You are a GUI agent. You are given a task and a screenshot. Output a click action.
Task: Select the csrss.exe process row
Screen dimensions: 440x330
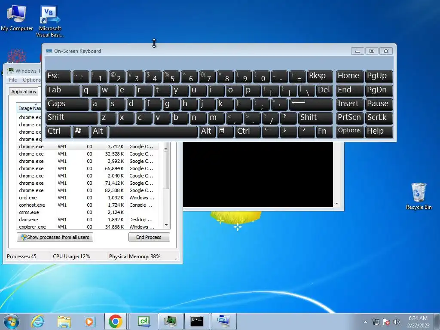tap(88, 212)
